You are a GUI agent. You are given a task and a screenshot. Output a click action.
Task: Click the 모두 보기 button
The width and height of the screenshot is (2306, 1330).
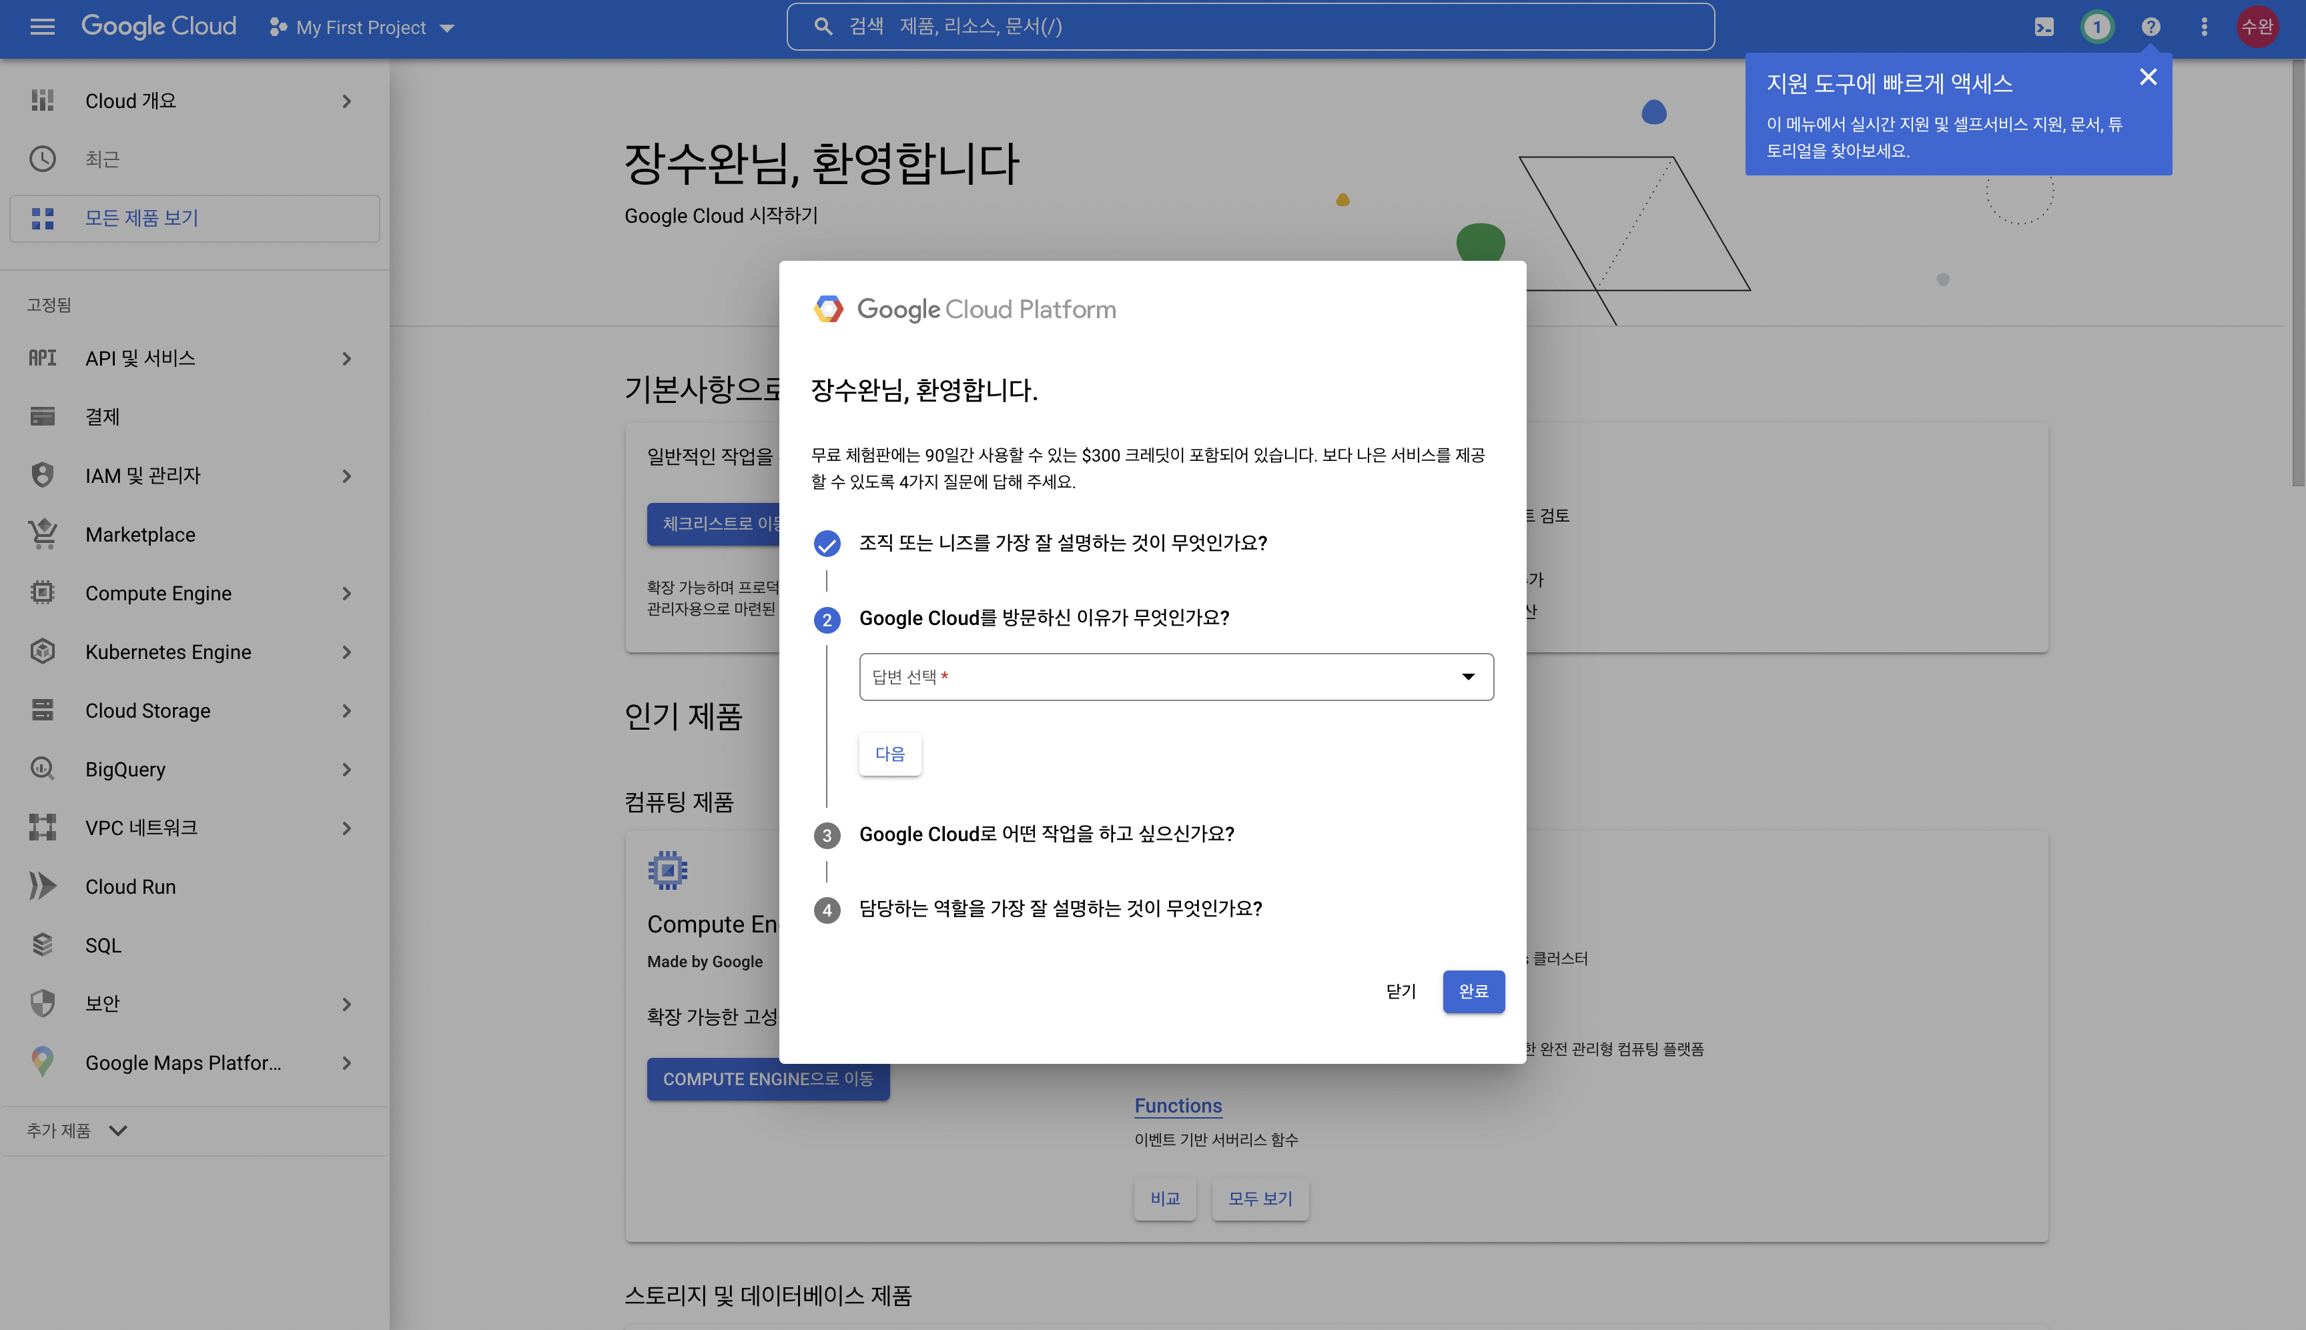click(x=1260, y=1199)
